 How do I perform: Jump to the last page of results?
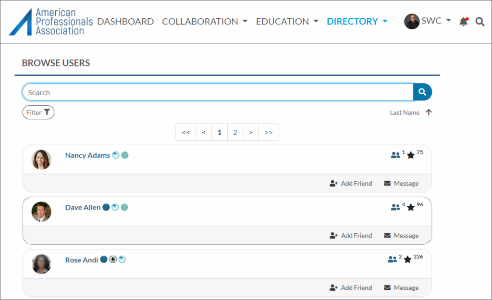coord(269,132)
